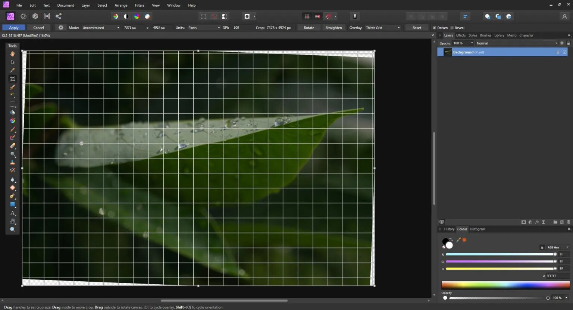Click the Straighten button

333,28
